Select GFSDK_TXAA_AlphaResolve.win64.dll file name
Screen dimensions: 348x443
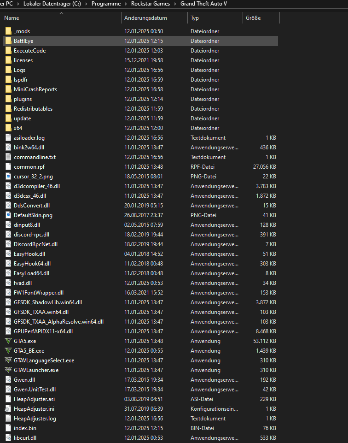click(58, 321)
